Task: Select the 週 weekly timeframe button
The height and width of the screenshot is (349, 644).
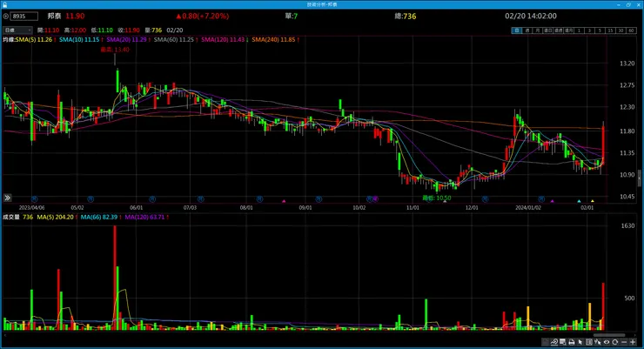Action: [x=527, y=30]
